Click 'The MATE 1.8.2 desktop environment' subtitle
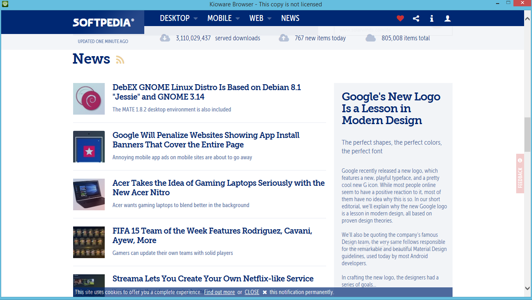The width and height of the screenshot is (532, 300). (x=172, y=109)
